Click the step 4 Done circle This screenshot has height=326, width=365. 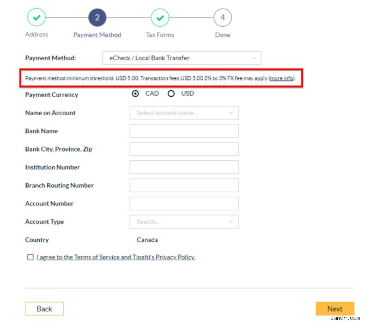[x=222, y=17]
